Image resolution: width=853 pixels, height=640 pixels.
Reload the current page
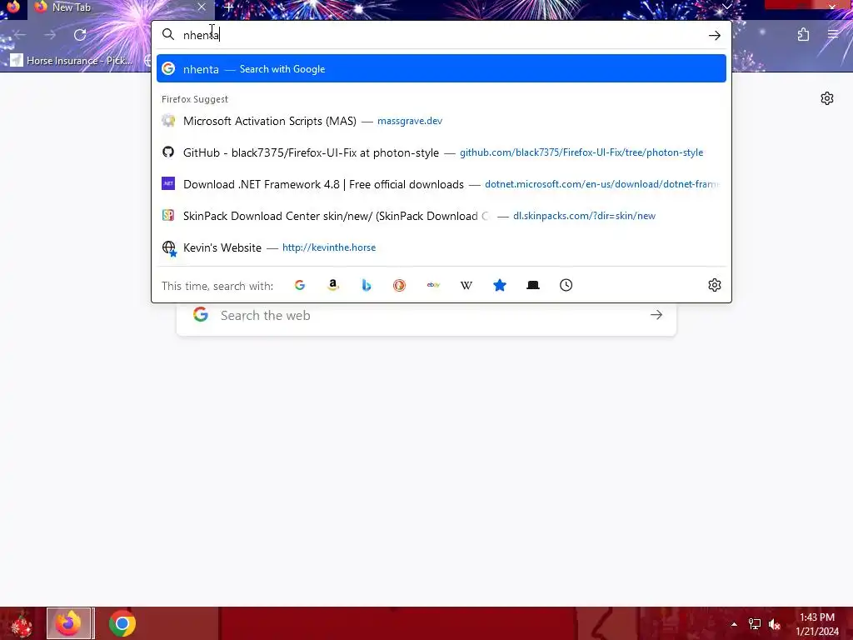[80, 35]
